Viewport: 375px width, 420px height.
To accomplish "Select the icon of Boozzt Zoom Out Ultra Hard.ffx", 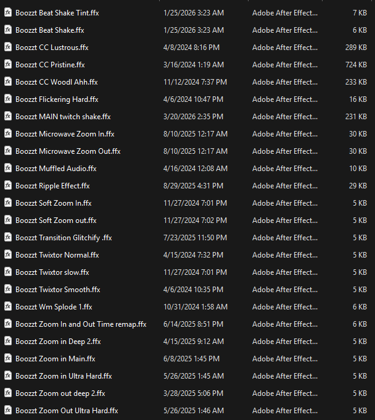I will (x=8, y=410).
